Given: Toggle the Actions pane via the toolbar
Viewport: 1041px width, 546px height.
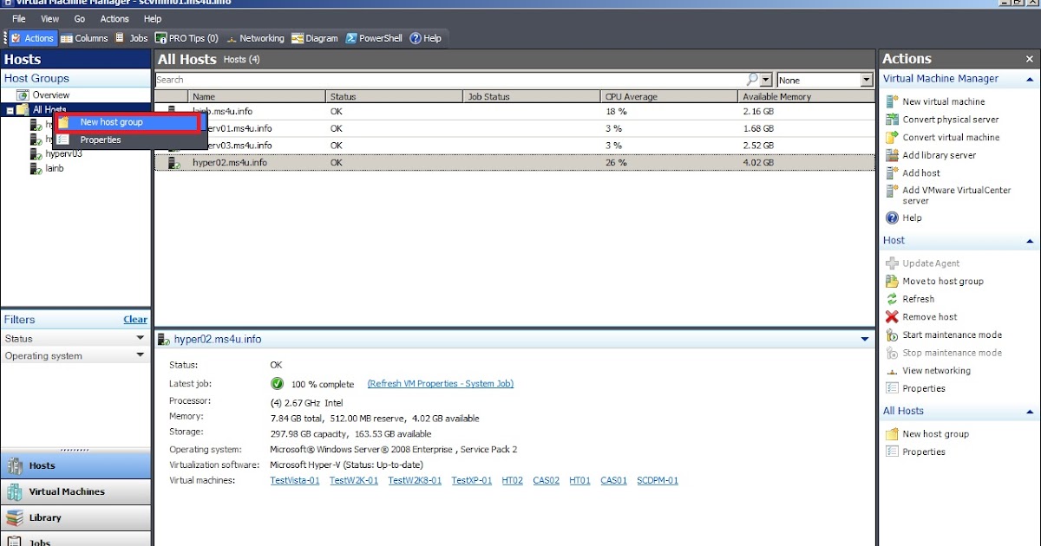Looking at the screenshot, I should [x=31, y=37].
